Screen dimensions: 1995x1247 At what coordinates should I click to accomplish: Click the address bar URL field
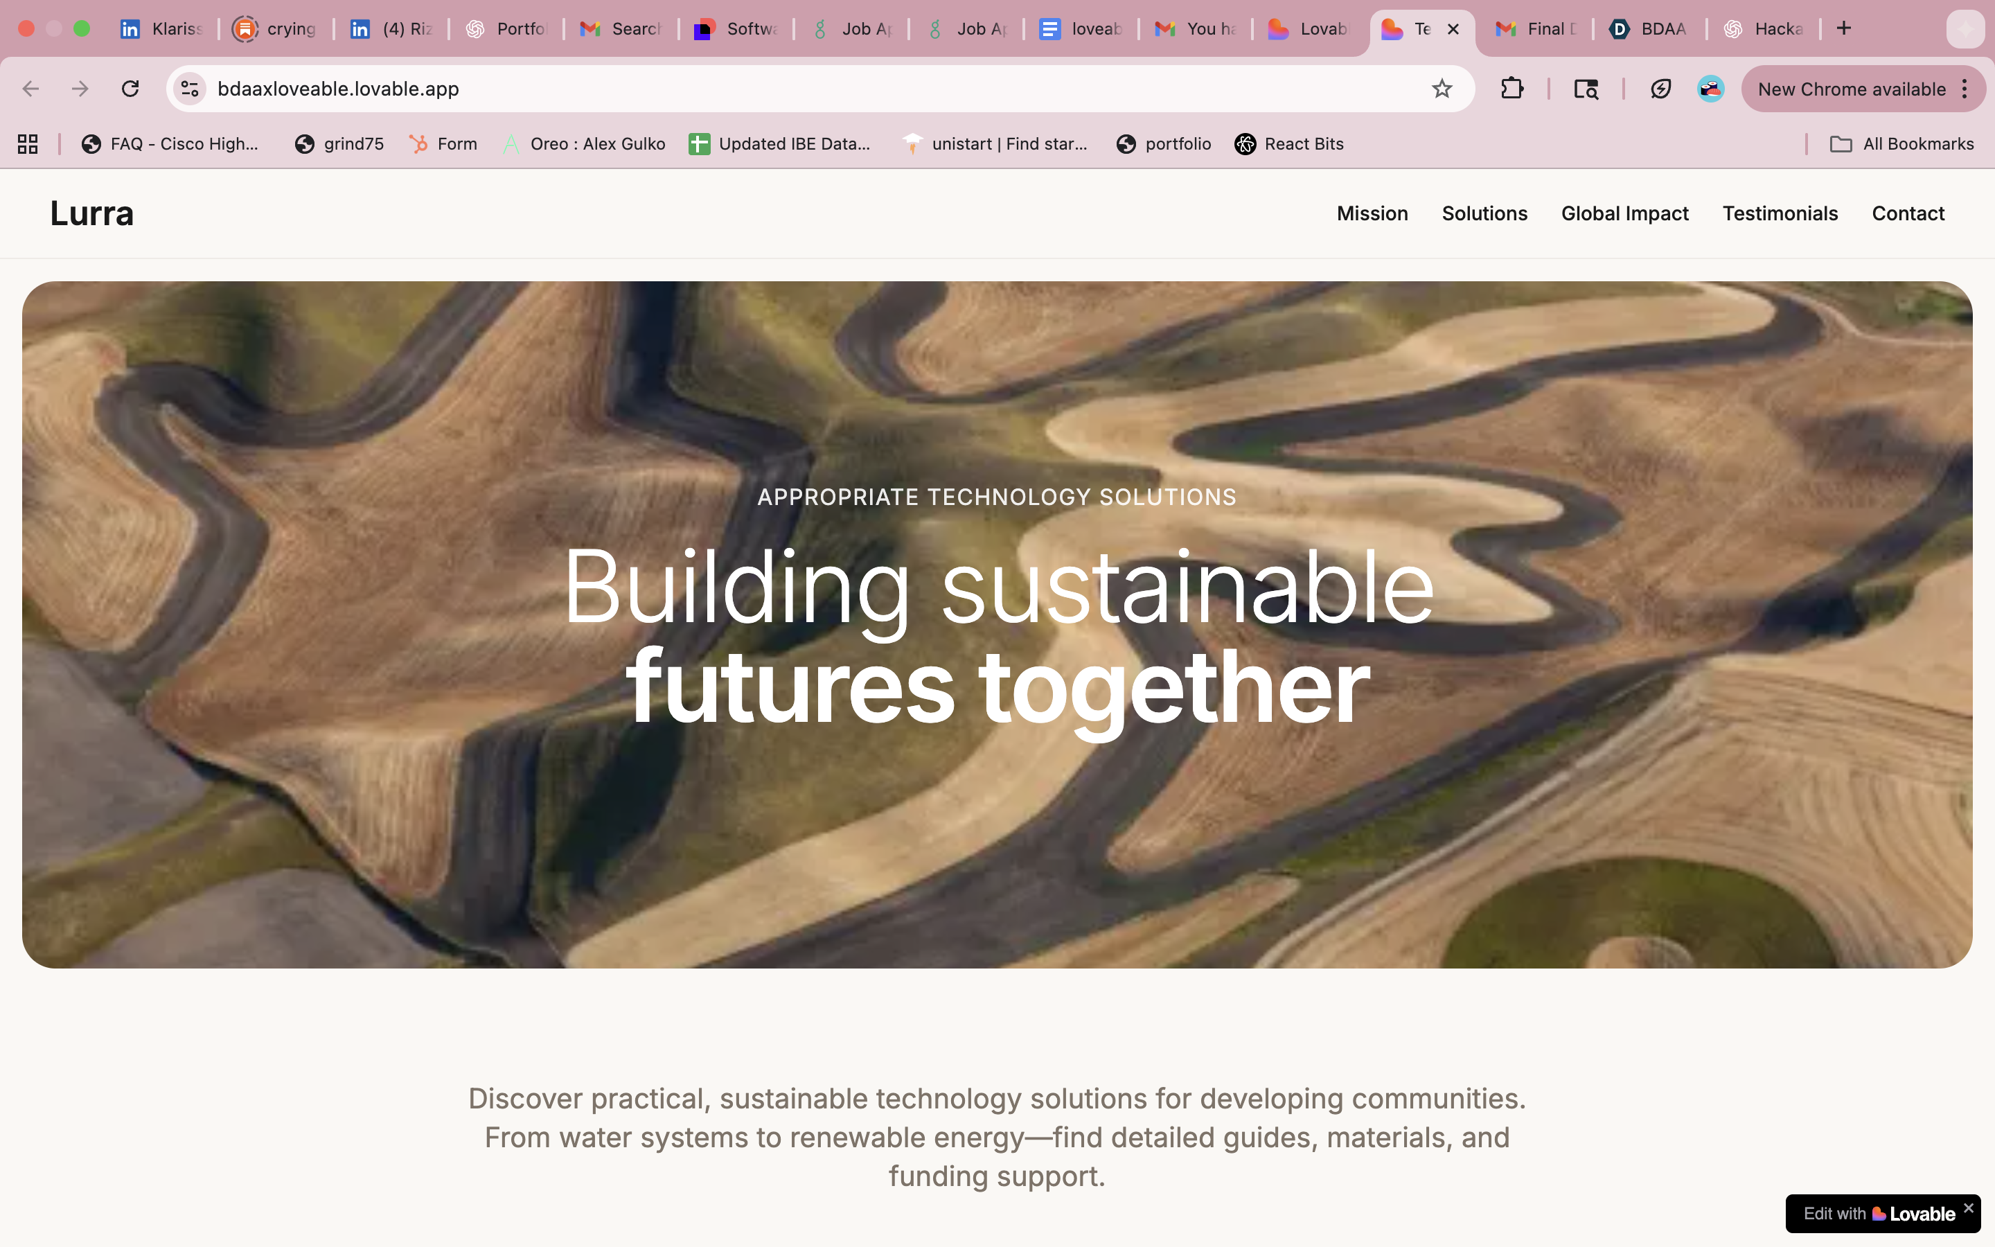coord(742,88)
